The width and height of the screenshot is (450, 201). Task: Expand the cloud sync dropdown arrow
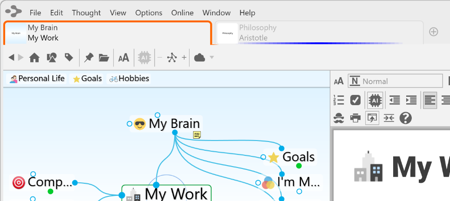tap(212, 58)
